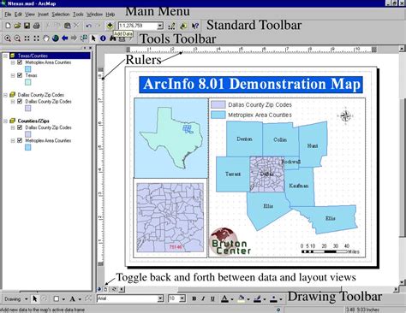Click the Fill Color paint bucket
406x313 pixels.
242,298
